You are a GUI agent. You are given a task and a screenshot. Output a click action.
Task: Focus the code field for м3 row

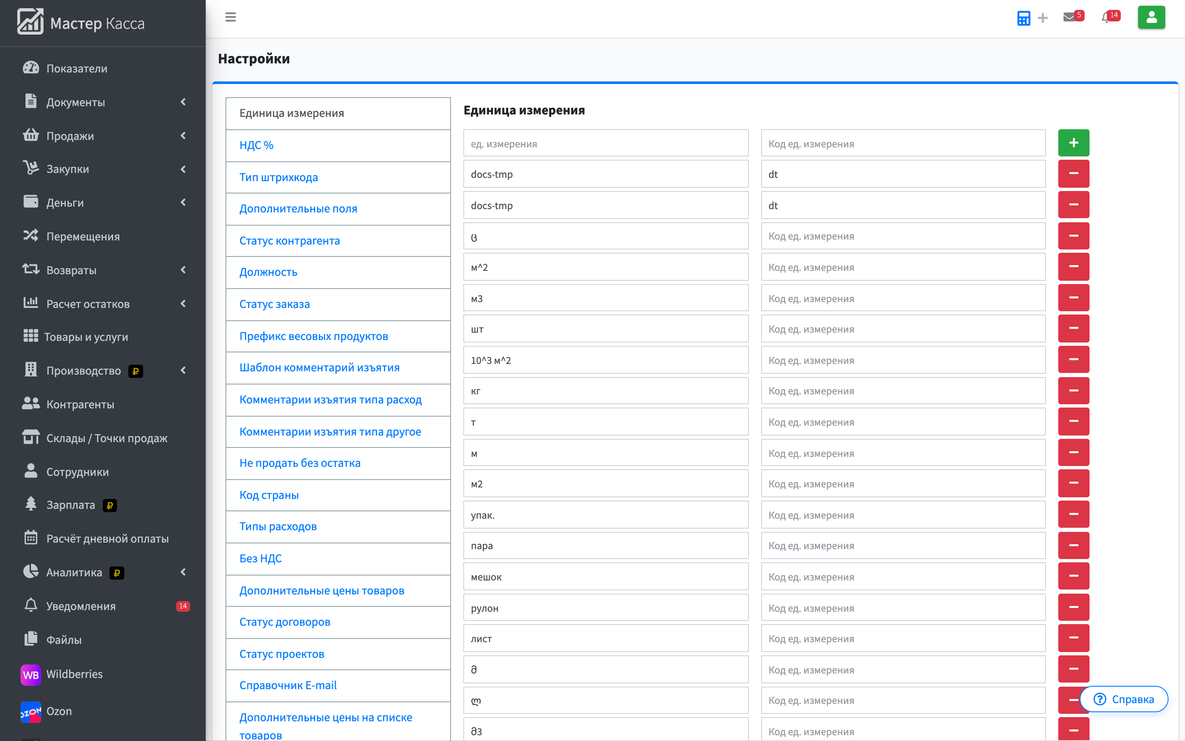(903, 298)
